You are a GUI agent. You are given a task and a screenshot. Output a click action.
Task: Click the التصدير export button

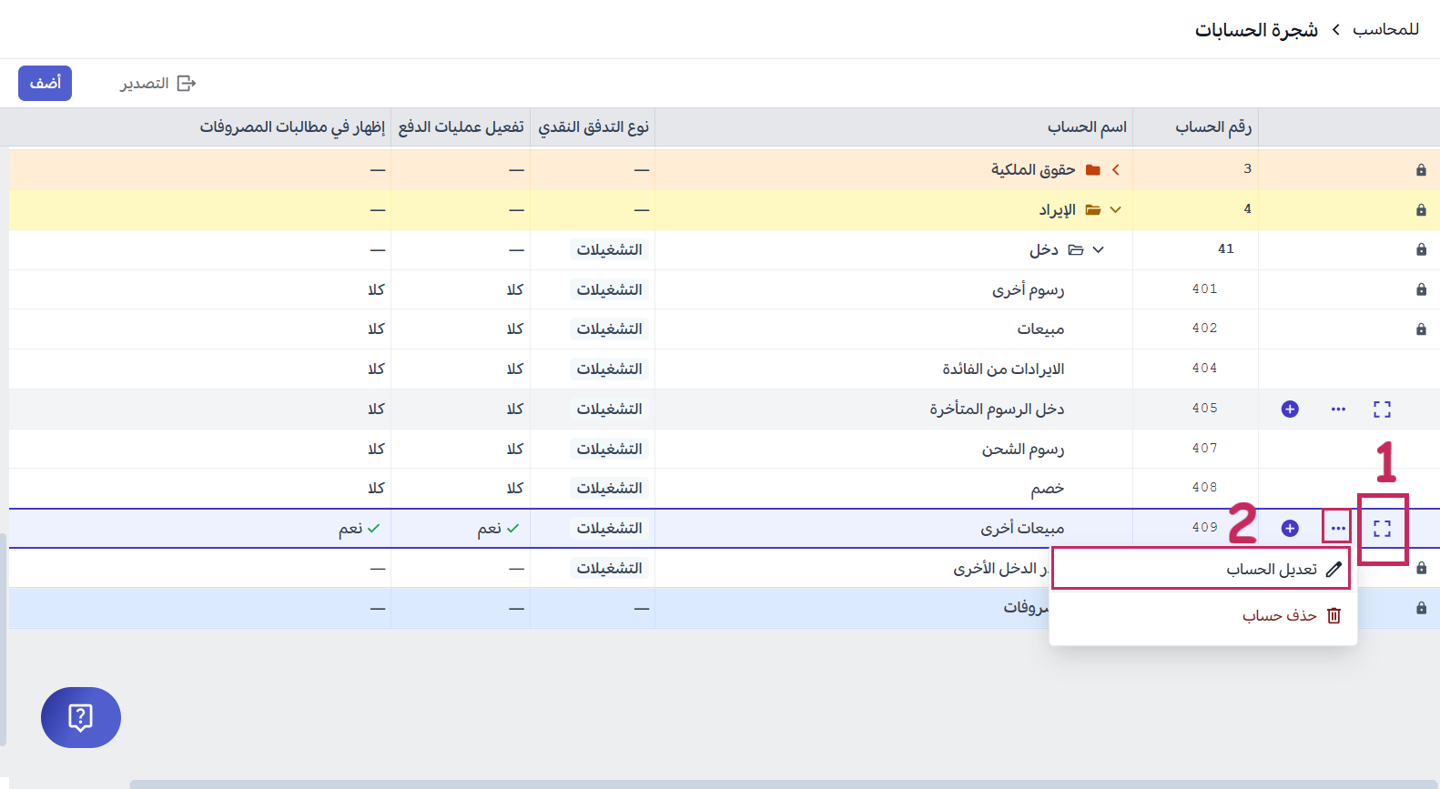click(157, 83)
